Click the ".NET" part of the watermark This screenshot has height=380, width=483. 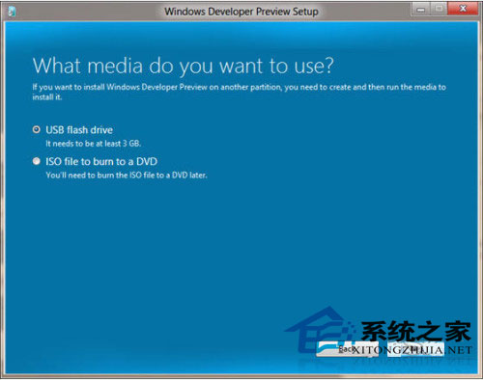click(458, 350)
